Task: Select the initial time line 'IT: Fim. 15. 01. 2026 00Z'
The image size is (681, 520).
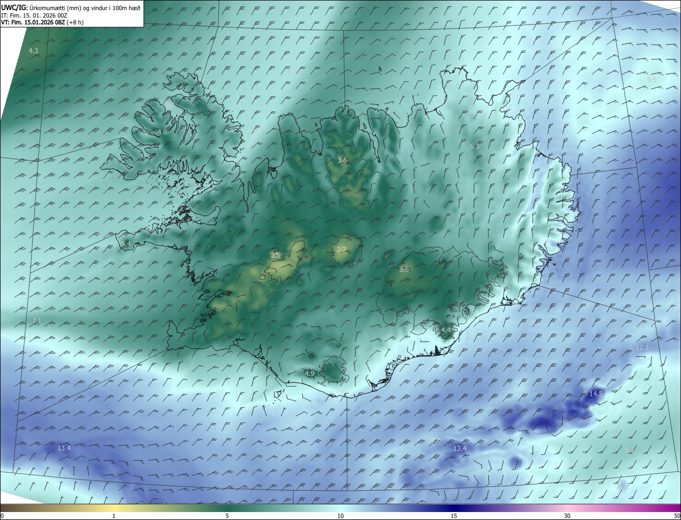Action: (x=34, y=15)
